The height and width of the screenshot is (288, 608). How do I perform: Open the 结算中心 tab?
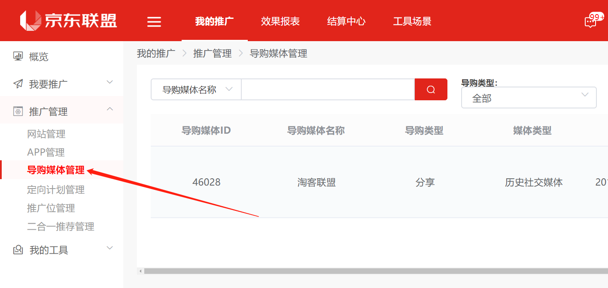coord(346,21)
